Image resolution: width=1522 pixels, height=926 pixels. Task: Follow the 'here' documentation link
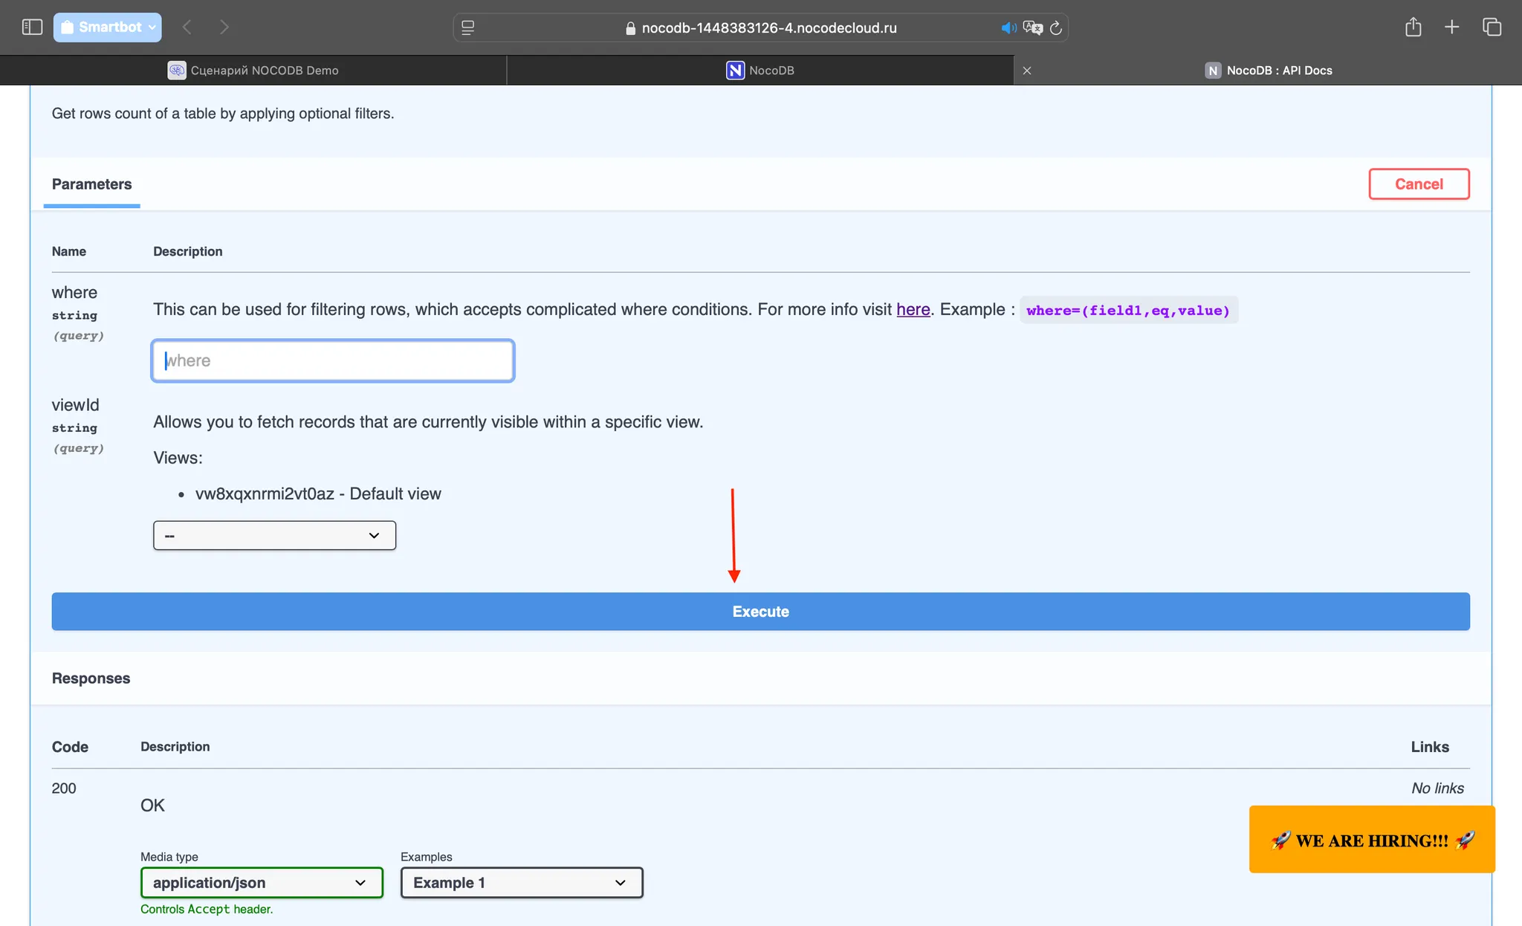tap(913, 309)
